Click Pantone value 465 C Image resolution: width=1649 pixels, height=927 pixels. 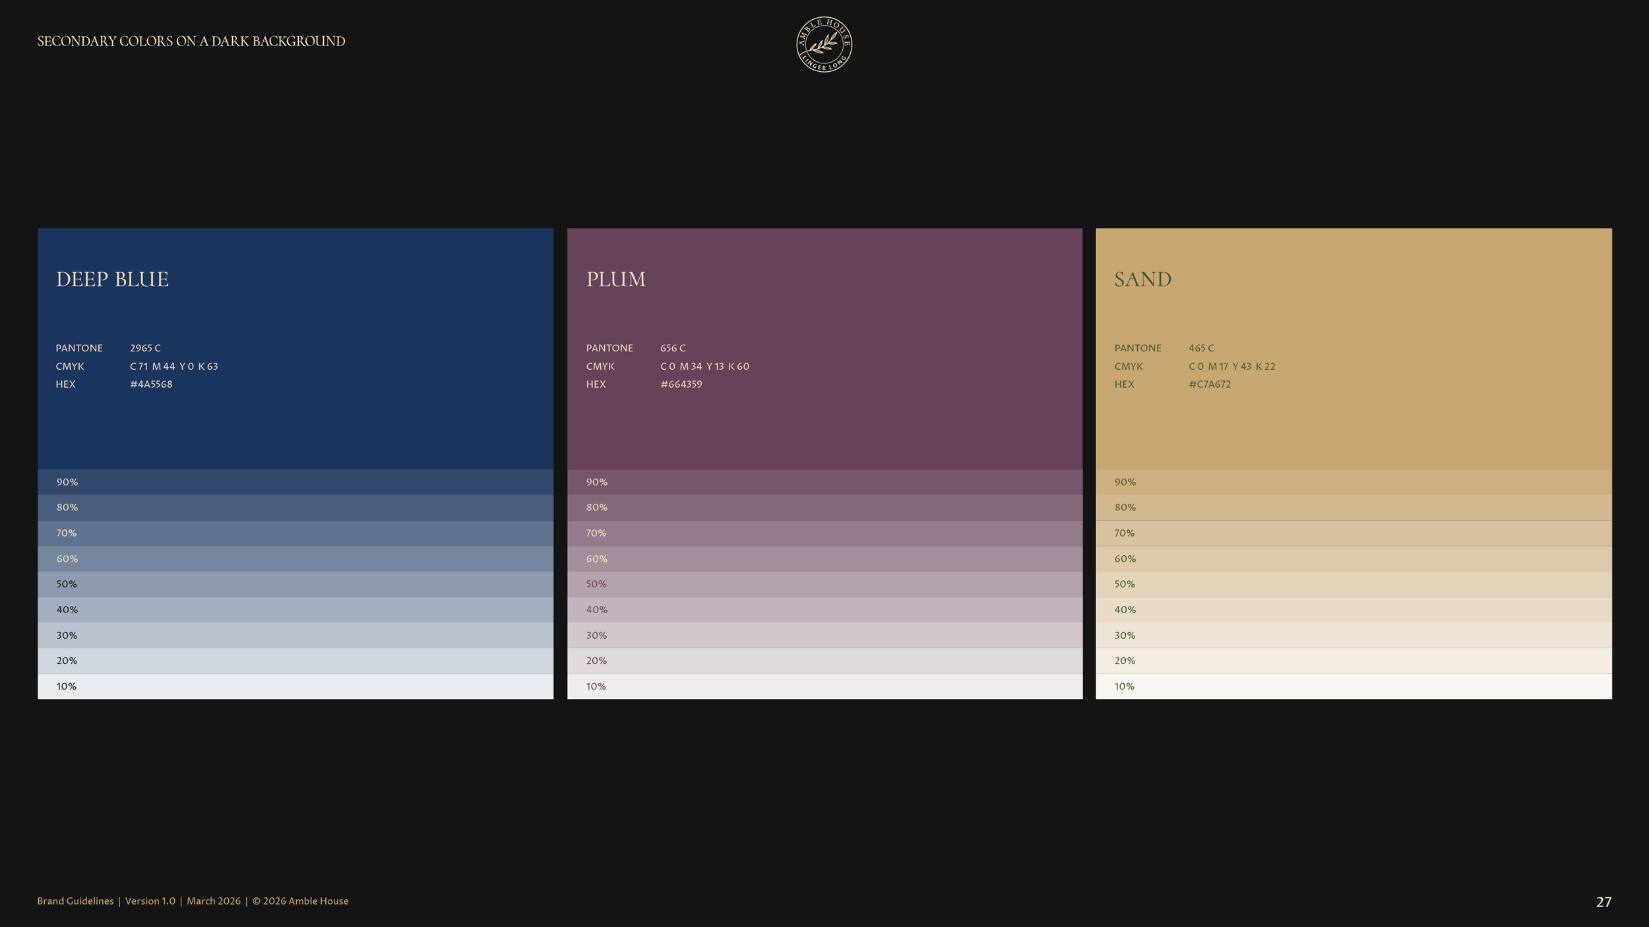click(x=1201, y=348)
